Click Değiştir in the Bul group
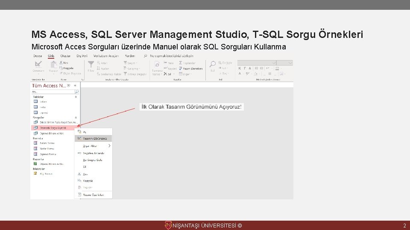Viewport: 410px width, 230px height. (225, 63)
